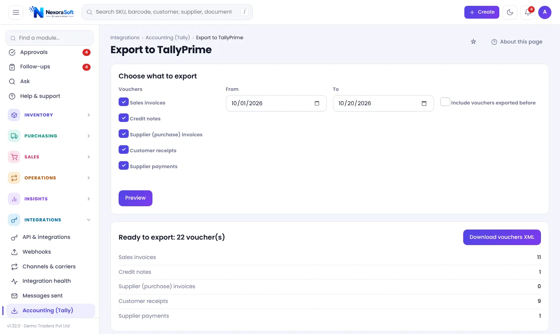Viewport: 560px width, 334px height.
Task: Click the Preview button
Action: pos(135,198)
